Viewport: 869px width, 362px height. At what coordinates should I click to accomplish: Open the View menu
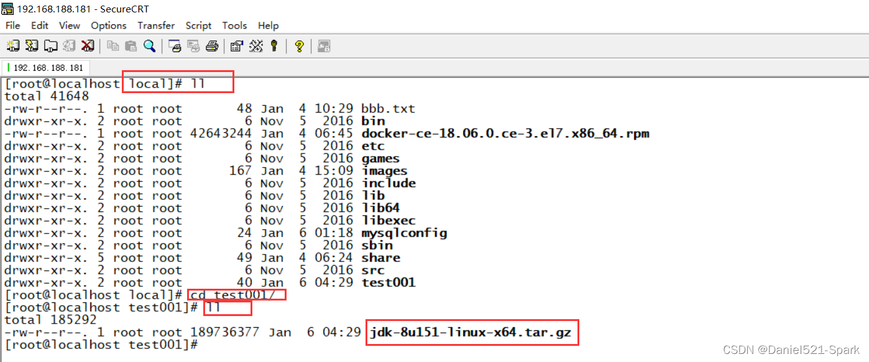click(x=70, y=25)
